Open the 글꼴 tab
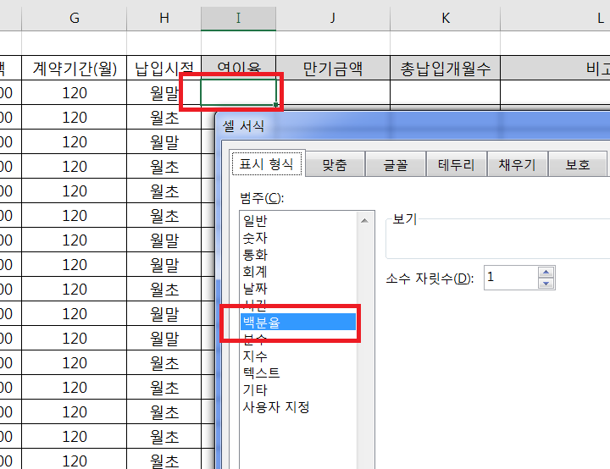This screenshot has height=469, width=610. coord(395,165)
